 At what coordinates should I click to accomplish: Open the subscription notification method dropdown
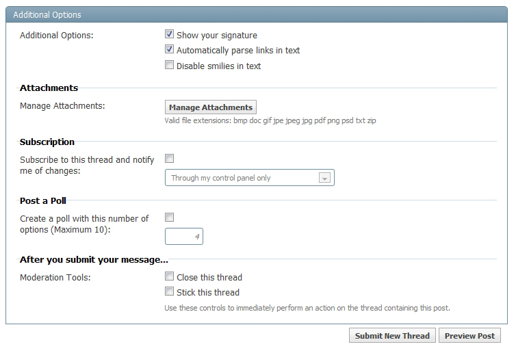[250, 178]
